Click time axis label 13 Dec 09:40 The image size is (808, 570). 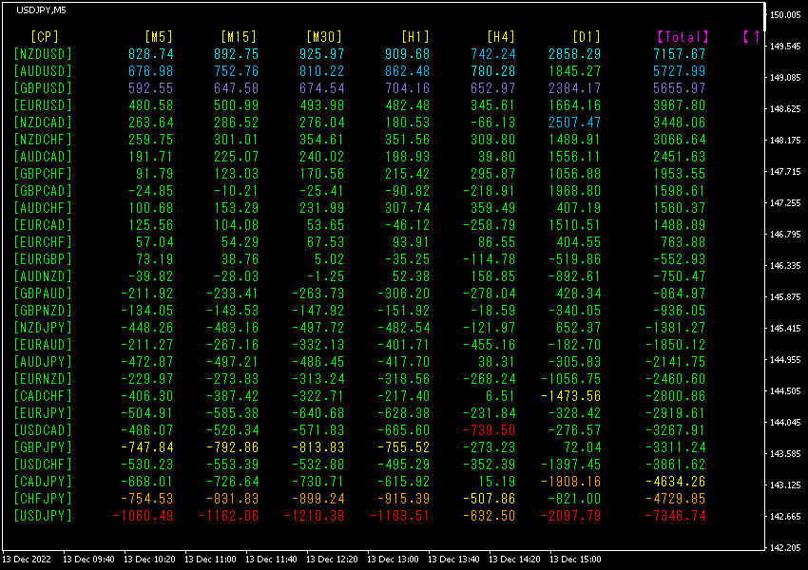(x=88, y=560)
